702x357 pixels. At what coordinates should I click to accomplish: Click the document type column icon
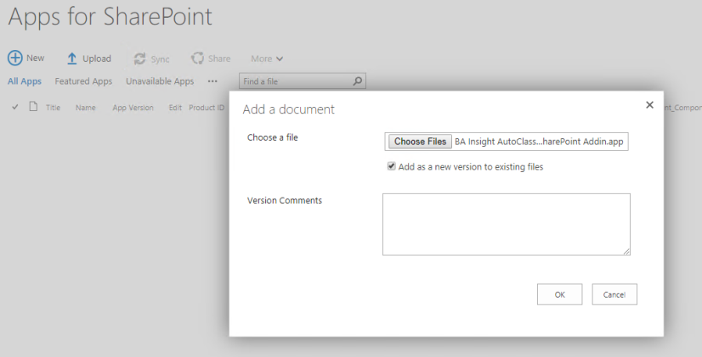pos(33,108)
